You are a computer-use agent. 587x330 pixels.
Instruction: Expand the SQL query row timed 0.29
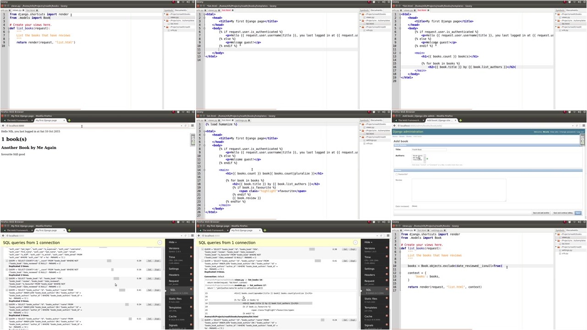[7, 261]
